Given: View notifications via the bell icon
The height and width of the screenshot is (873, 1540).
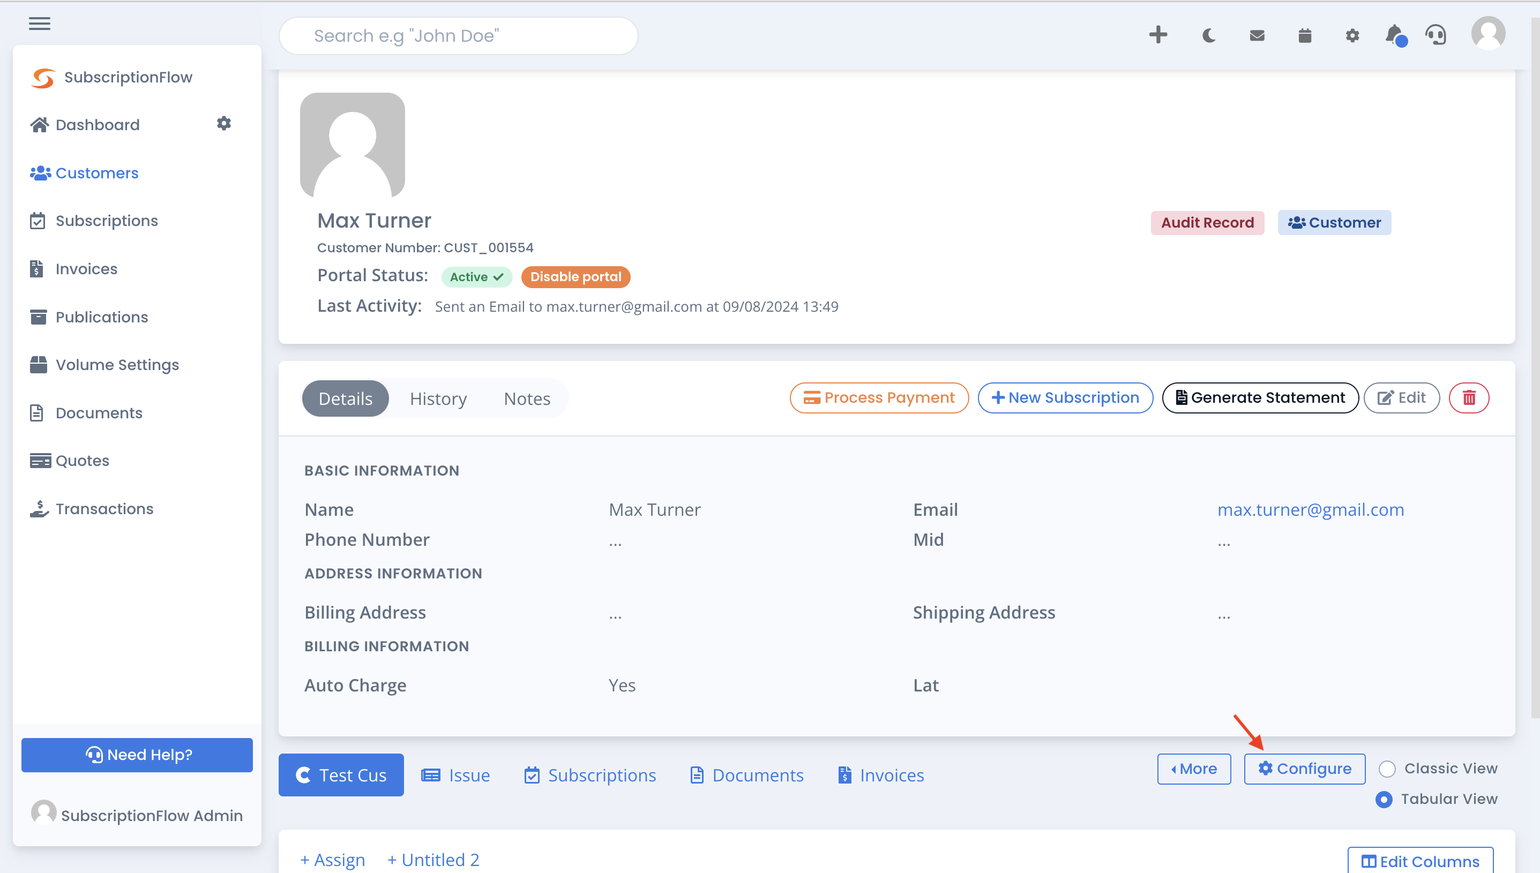Looking at the screenshot, I should pos(1394,35).
